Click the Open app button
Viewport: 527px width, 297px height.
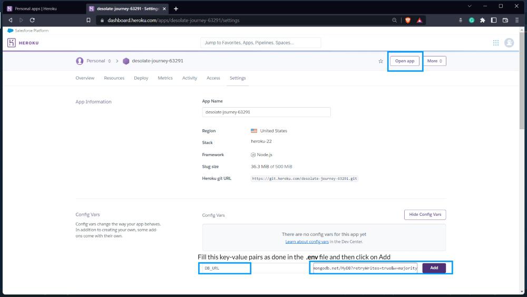405,61
